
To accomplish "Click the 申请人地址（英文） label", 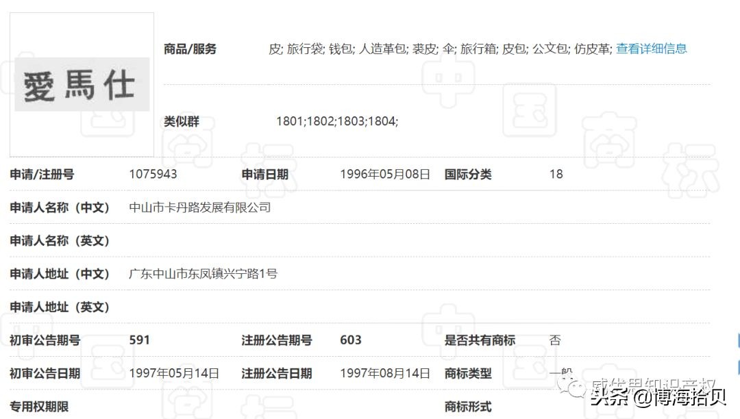I will point(60,307).
